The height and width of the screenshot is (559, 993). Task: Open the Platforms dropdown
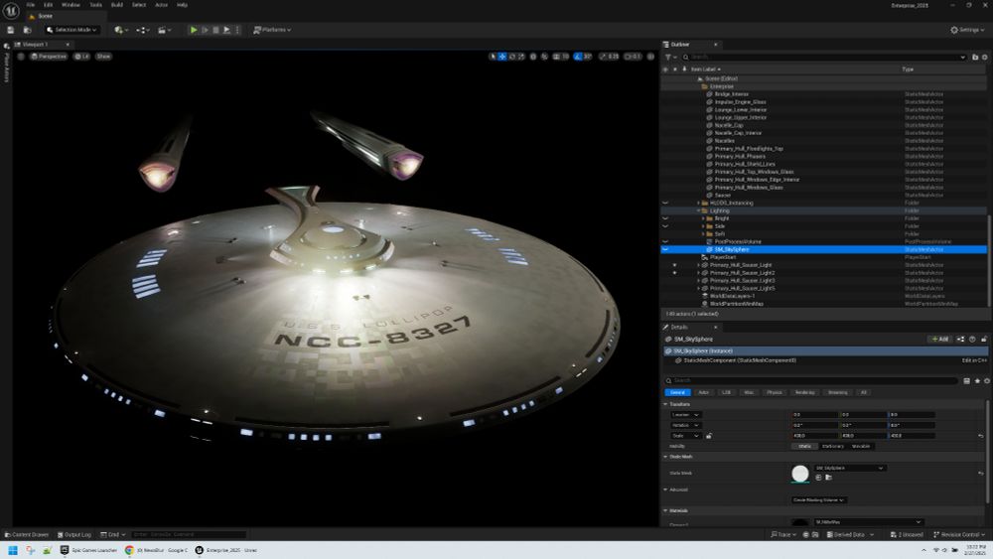pos(272,30)
